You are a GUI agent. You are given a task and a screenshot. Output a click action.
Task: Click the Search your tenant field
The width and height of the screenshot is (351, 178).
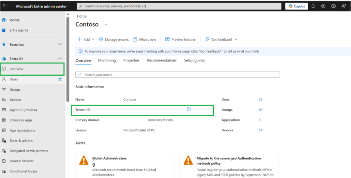coord(177,75)
